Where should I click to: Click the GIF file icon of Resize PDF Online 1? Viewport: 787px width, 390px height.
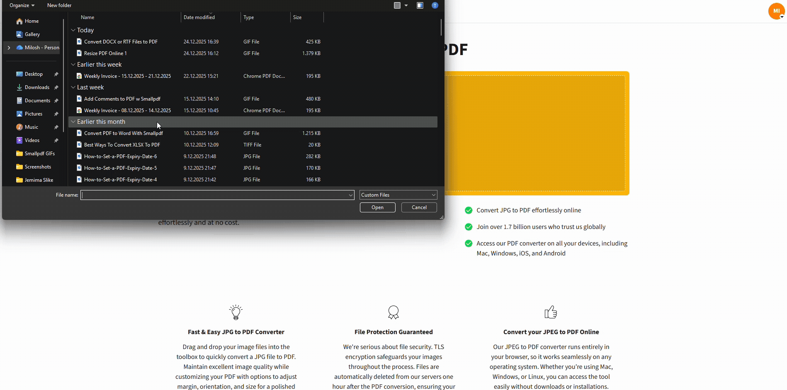click(x=79, y=53)
